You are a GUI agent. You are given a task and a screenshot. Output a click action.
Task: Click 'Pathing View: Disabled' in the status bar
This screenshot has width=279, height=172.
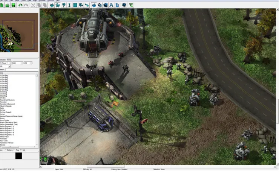pyautogui.click(x=120, y=169)
